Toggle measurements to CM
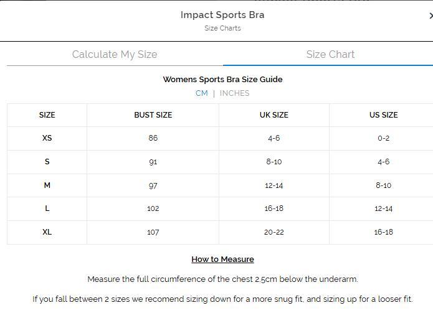 (x=201, y=93)
